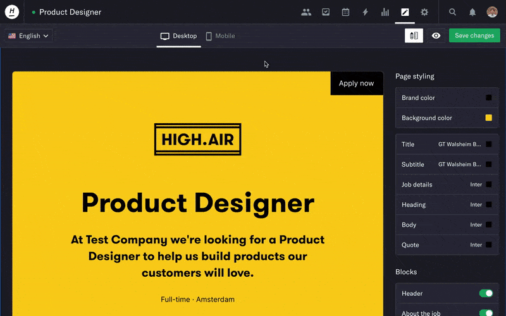Image resolution: width=506 pixels, height=316 pixels.
Task: Click Save changes
Action: 474,35
